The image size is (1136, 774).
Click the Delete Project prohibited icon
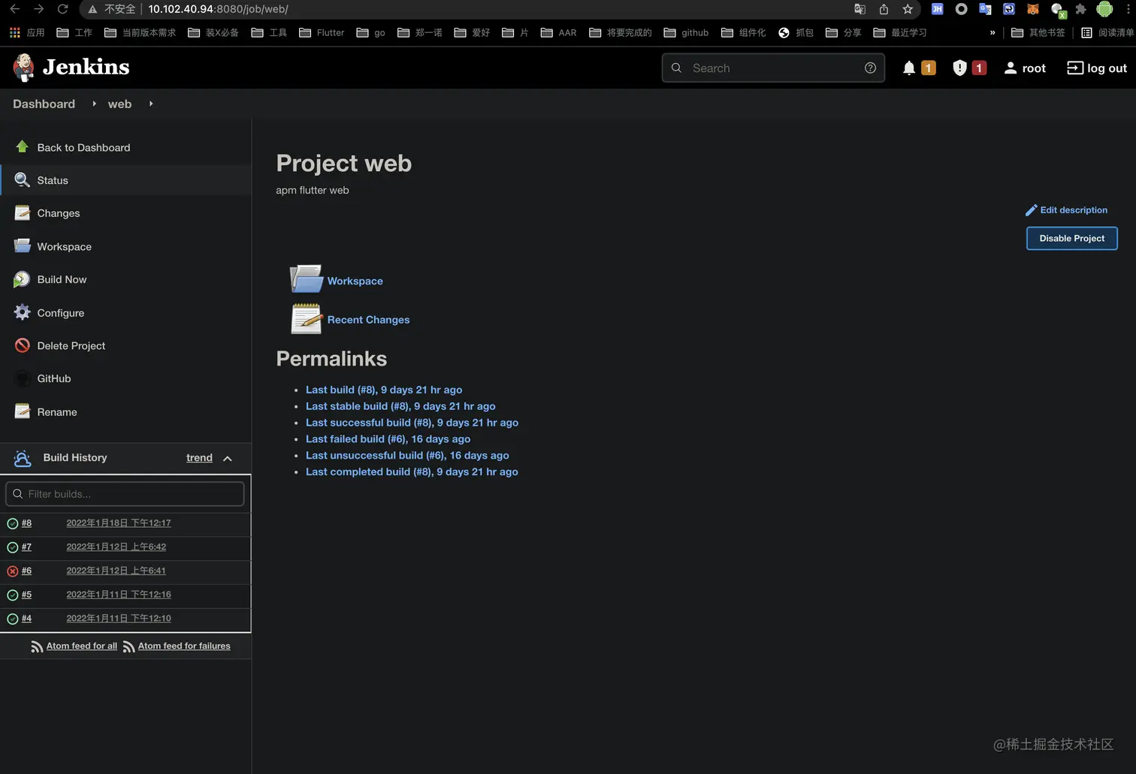tap(23, 345)
